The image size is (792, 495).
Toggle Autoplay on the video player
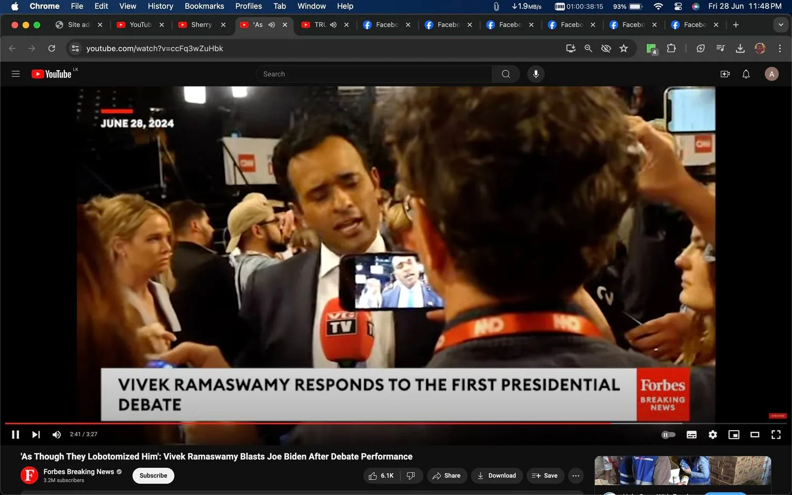tap(668, 434)
